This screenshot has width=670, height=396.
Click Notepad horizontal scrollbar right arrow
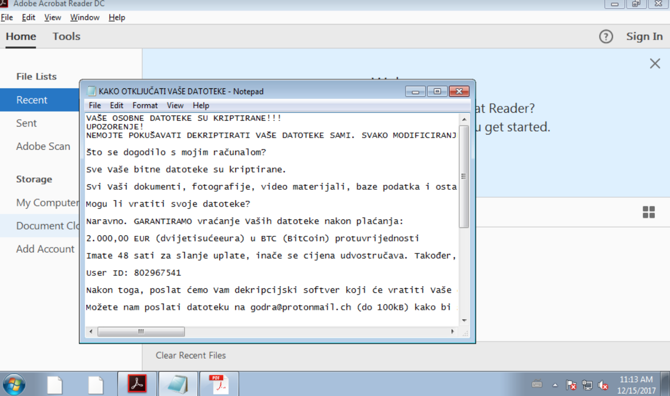[x=453, y=331]
